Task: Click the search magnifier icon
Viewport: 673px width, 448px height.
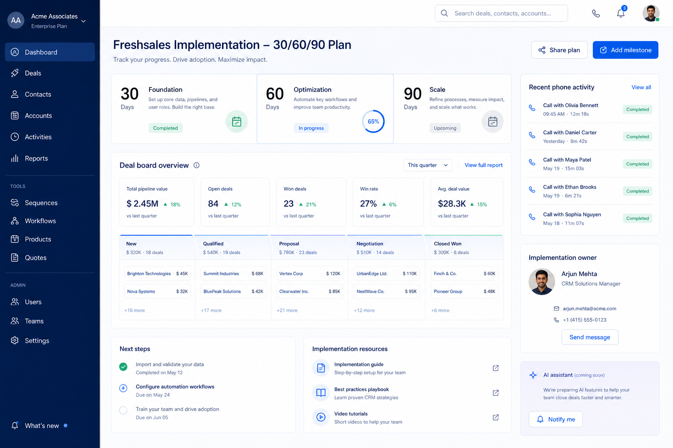Action: click(x=444, y=13)
